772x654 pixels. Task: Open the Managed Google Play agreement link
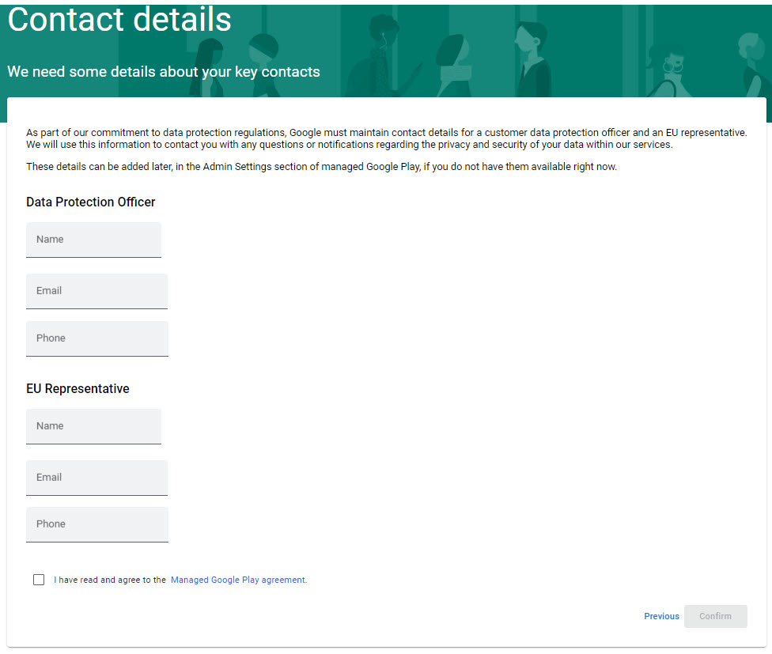[x=237, y=579]
